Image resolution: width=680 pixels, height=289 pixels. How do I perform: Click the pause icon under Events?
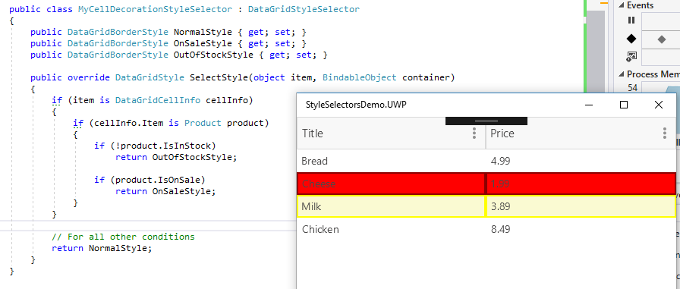tap(631, 20)
